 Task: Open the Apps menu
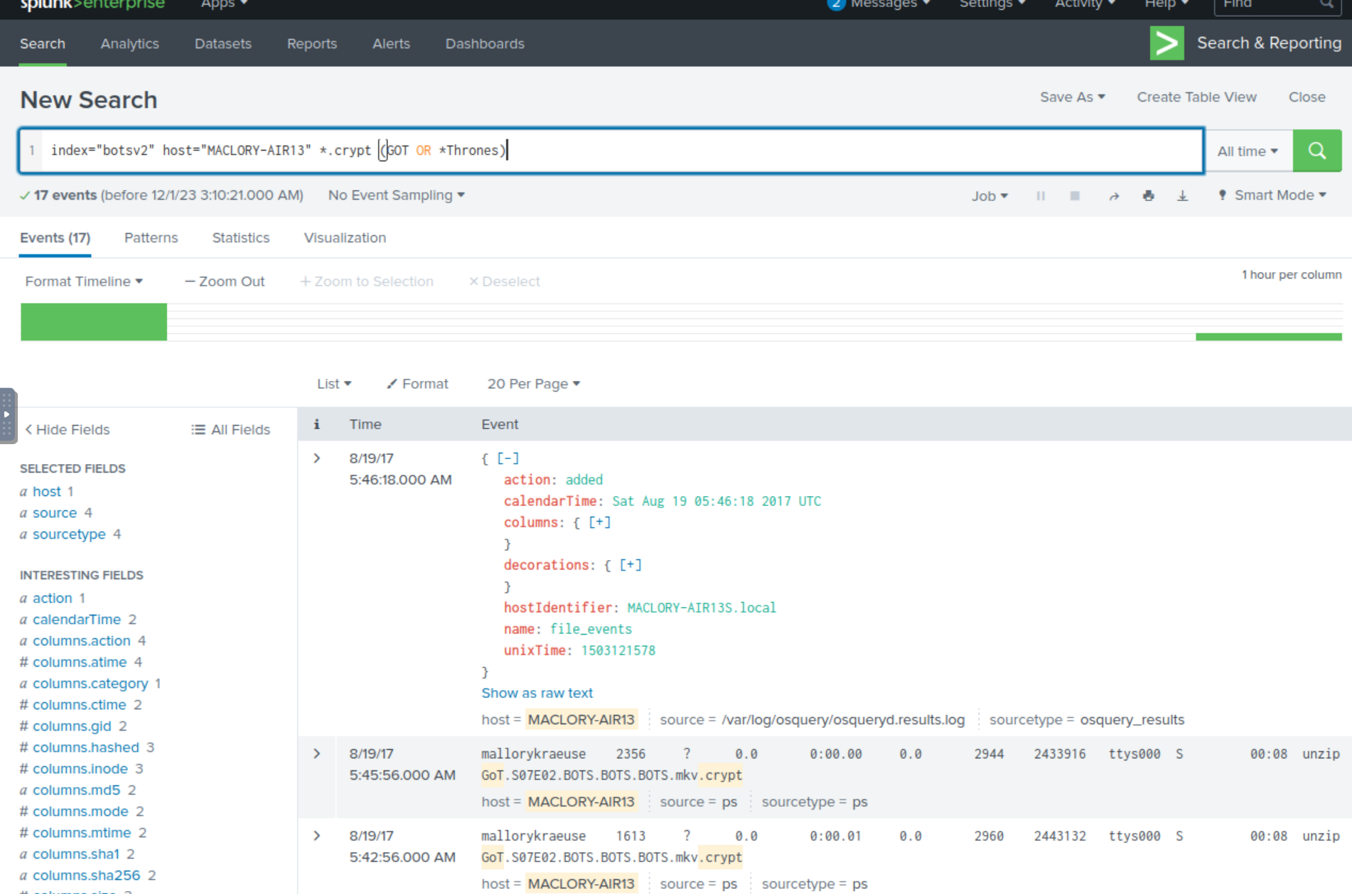click(224, 4)
